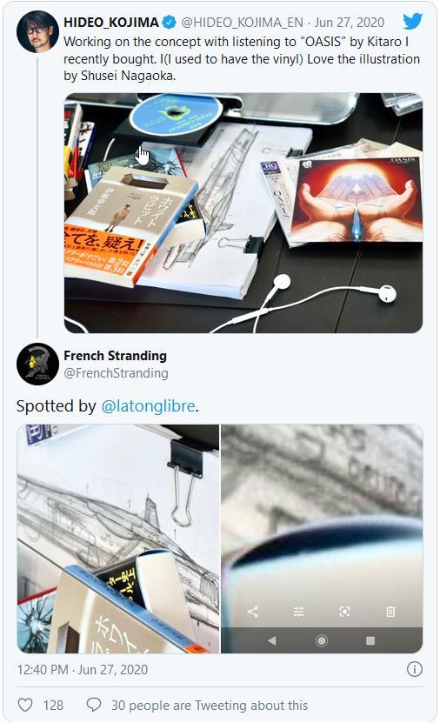Open Hideo Kojima's profile avatar
440x723 pixels.
coord(37,32)
